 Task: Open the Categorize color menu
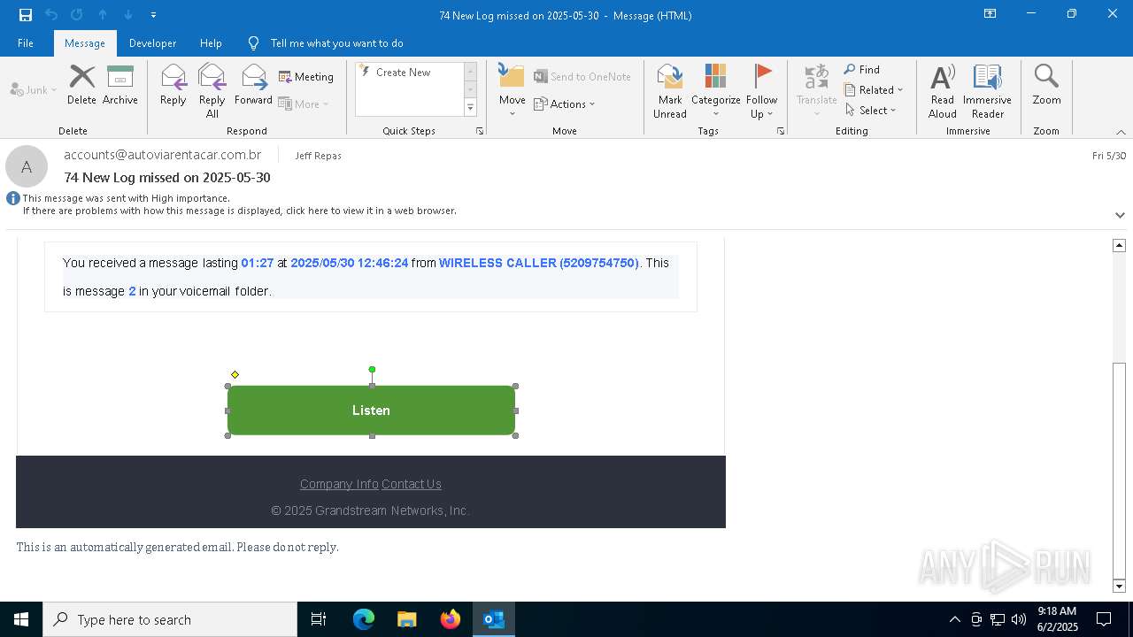716,90
